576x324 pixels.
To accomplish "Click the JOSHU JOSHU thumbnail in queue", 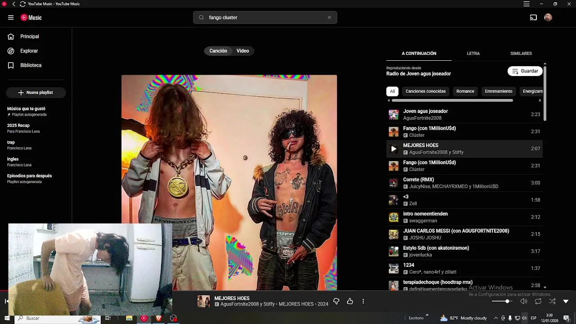I will pyautogui.click(x=394, y=234).
